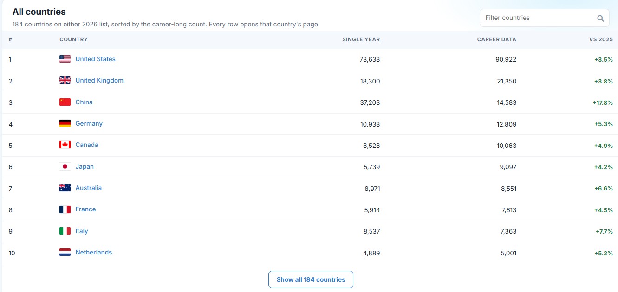This screenshot has height=292, width=618.
Task: Open the United Kingdom country page link
Action: [x=99, y=80]
